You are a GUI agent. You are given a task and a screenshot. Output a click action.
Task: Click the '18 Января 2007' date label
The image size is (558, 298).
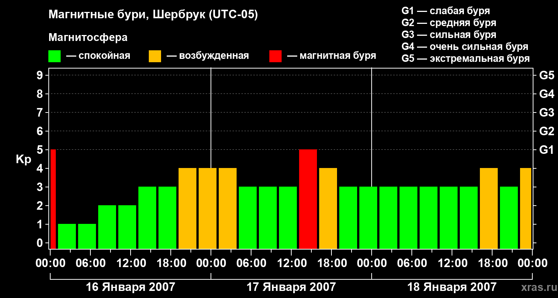click(452, 287)
